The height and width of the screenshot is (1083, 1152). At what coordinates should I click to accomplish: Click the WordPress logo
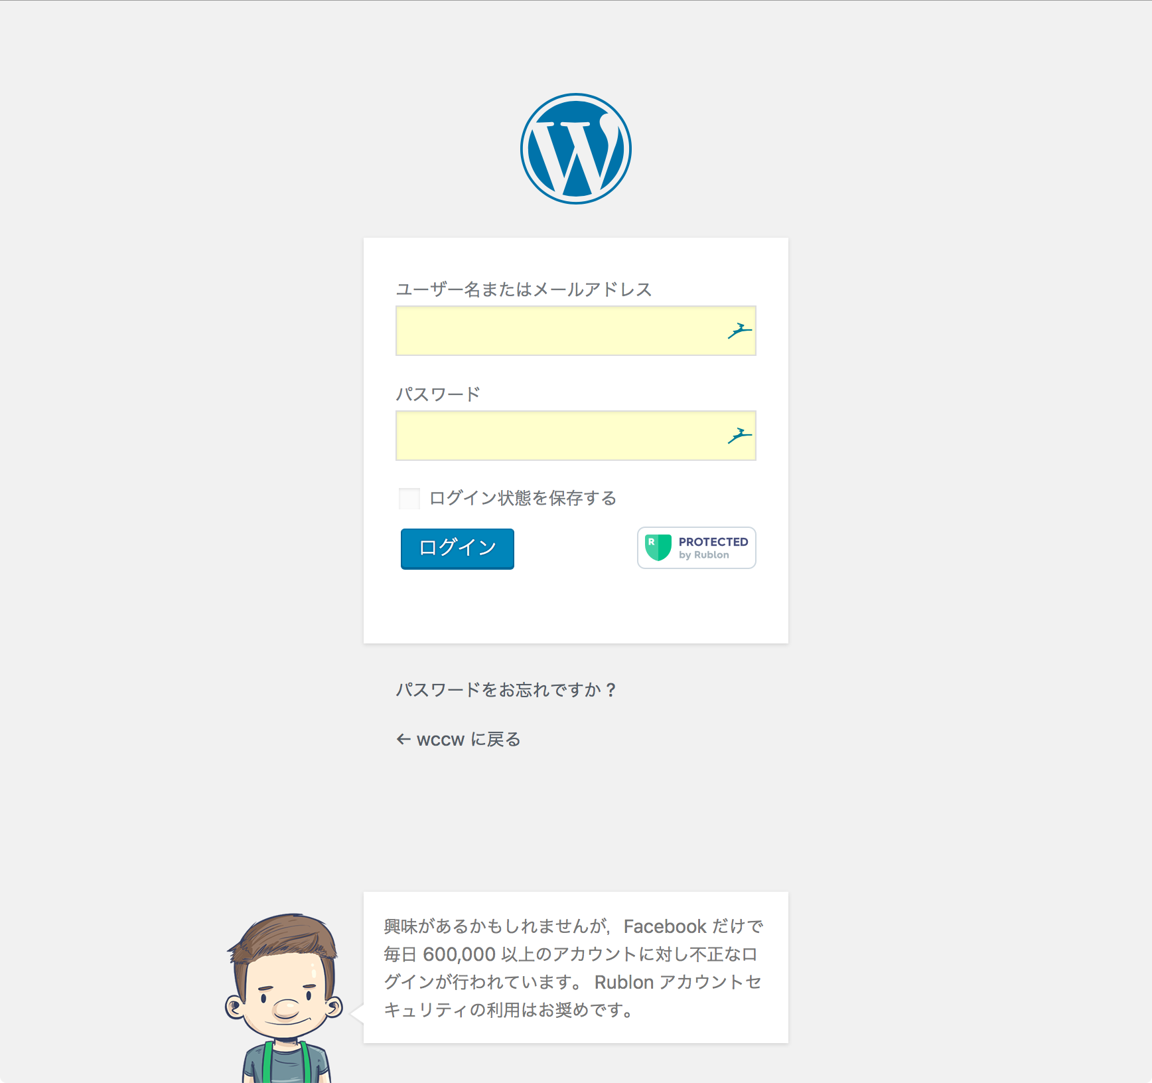pyautogui.click(x=576, y=149)
